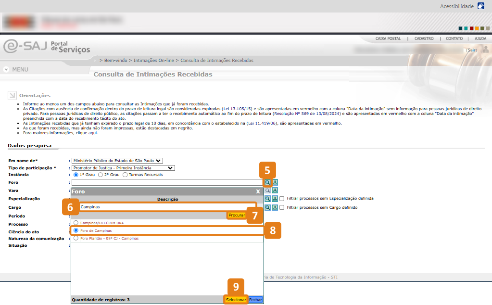The width and height of the screenshot is (492, 305).
Task: Click the Especialização search magnifier icon
Action: pyautogui.click(x=267, y=199)
